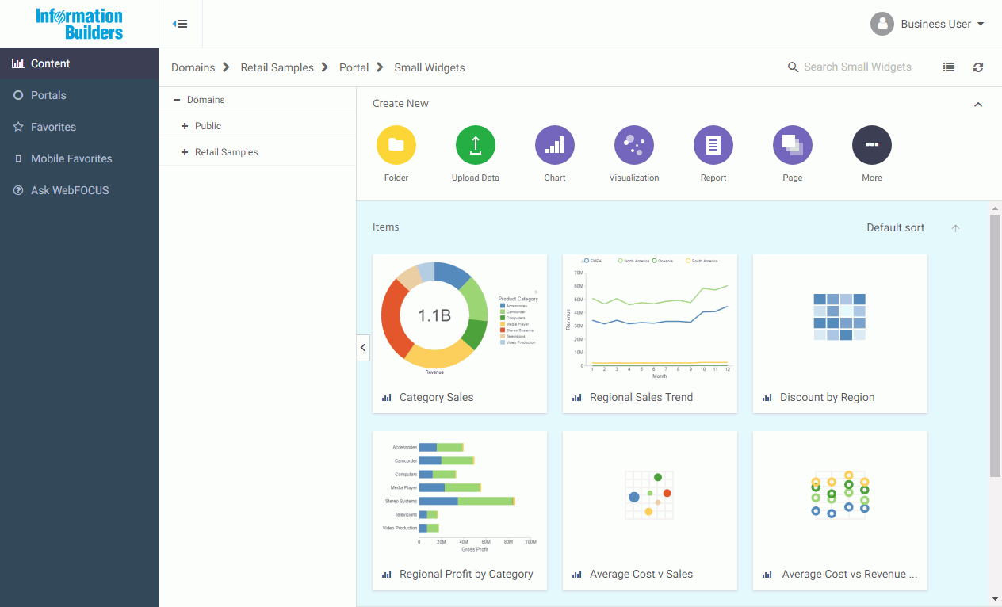Image resolution: width=1002 pixels, height=607 pixels.
Task: Click the chart icon beside Category Sales
Action: click(387, 398)
